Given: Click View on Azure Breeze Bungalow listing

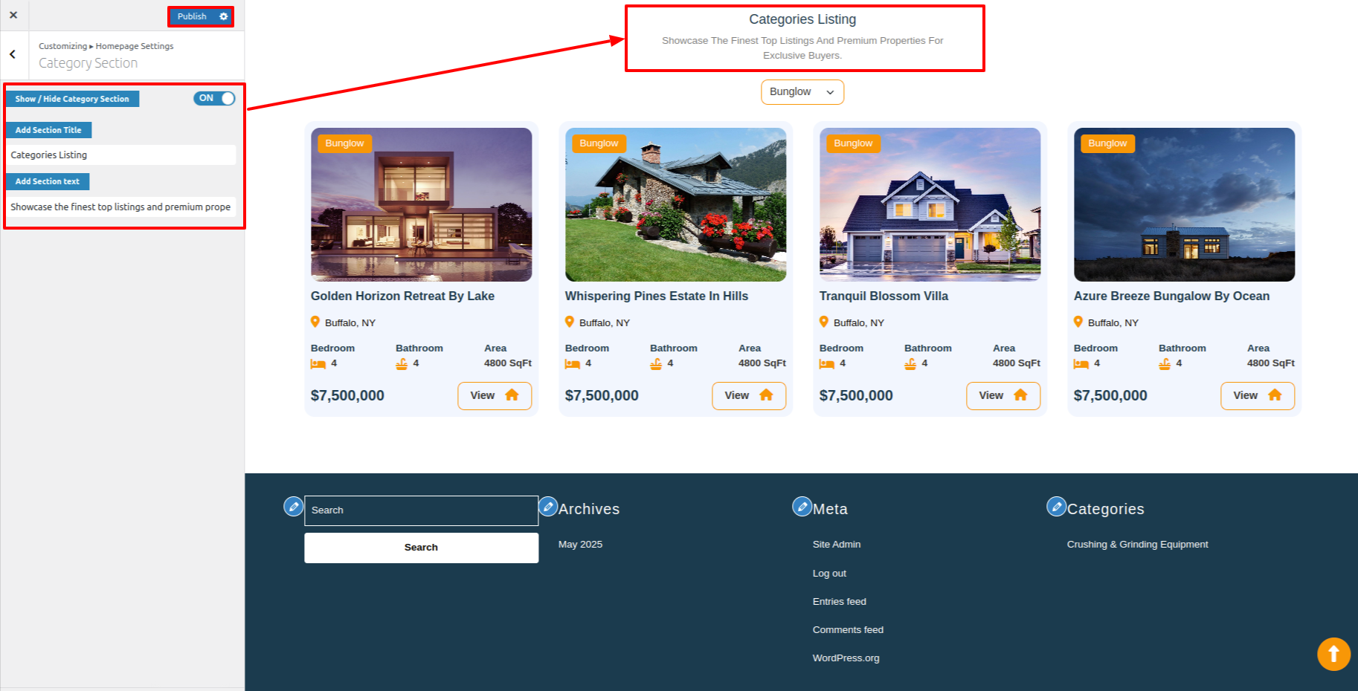Looking at the screenshot, I should (1257, 395).
